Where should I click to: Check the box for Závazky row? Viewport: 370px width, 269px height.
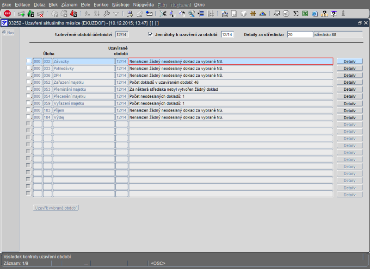pyautogui.click(x=28, y=61)
